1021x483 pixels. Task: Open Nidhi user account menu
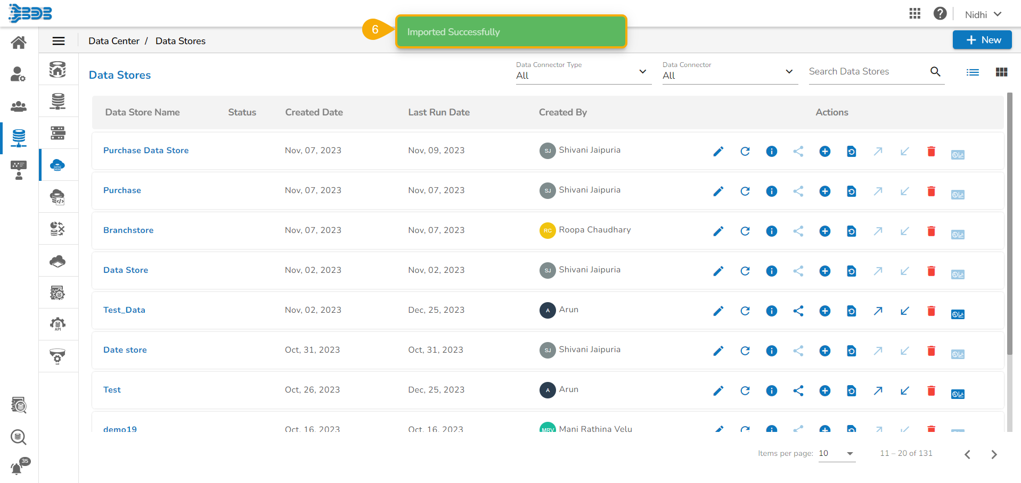point(983,14)
